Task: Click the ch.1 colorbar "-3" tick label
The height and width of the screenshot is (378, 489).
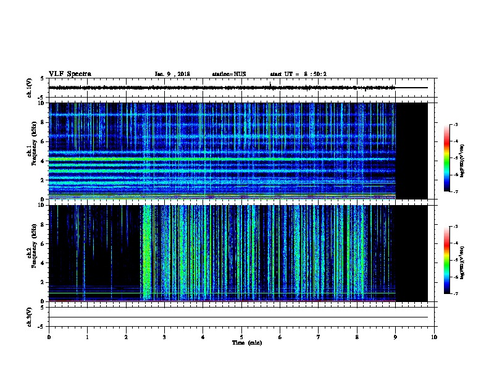Action: pyautogui.click(x=455, y=124)
